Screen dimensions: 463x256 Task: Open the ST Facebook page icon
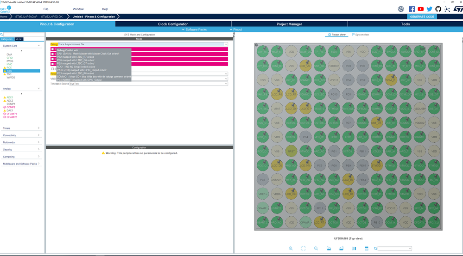412,9
